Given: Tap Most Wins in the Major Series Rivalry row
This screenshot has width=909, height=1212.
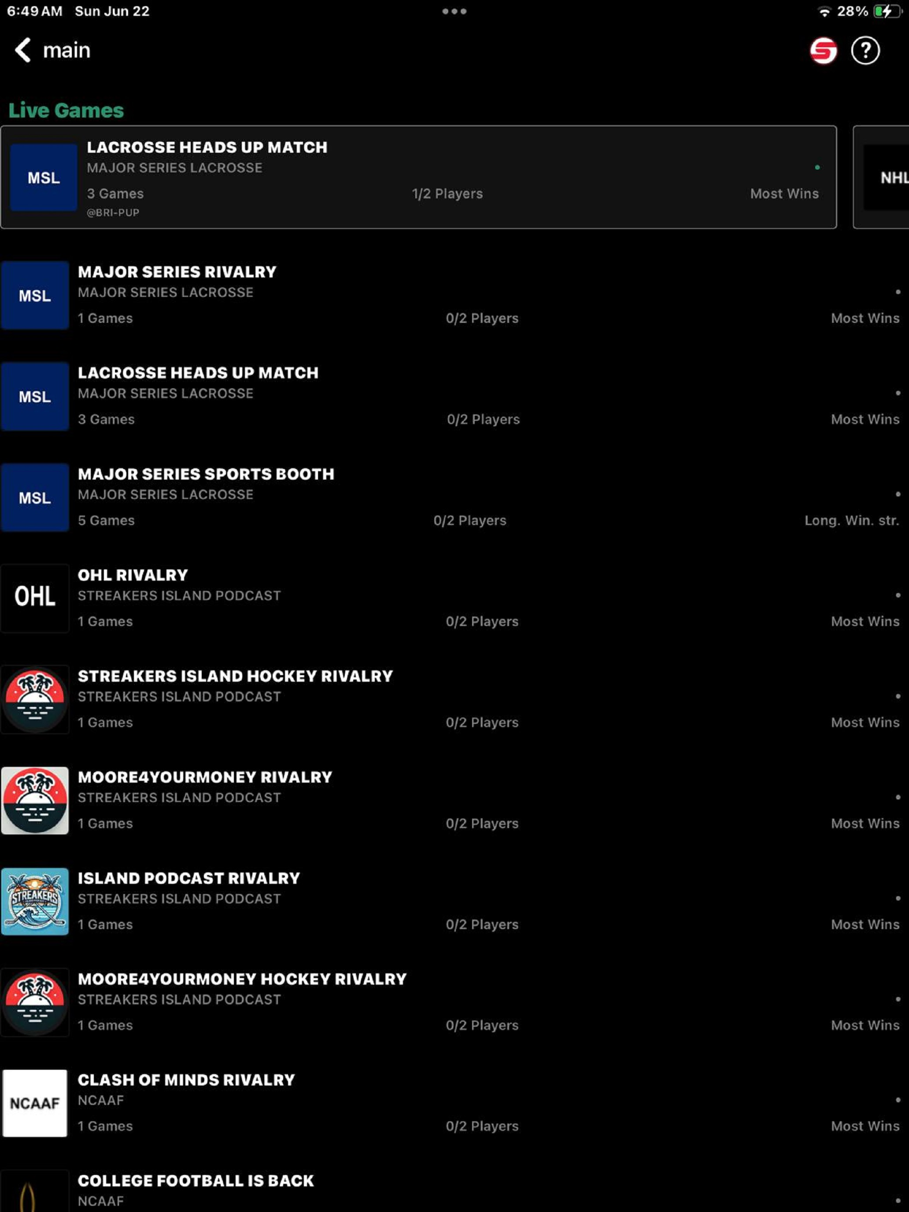Looking at the screenshot, I should [x=865, y=318].
